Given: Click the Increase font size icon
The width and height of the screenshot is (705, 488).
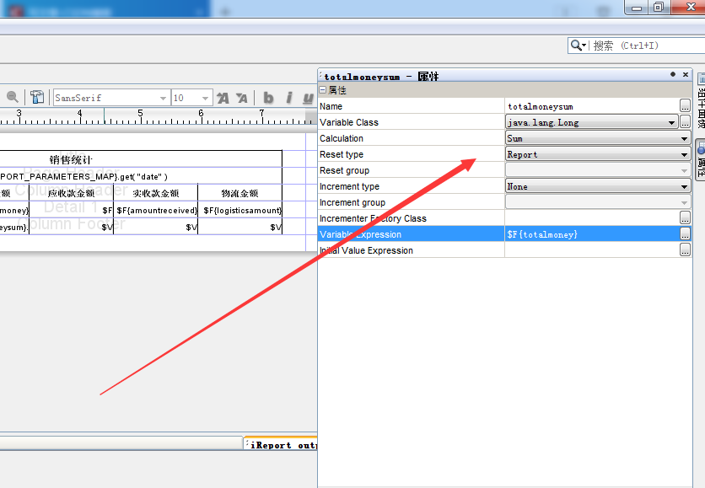Looking at the screenshot, I should tap(223, 97).
